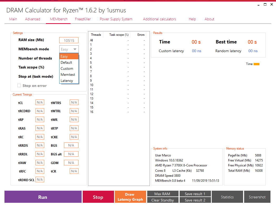Start the benchmark with Run
Screen dimensions: 276x207
click(43, 197)
